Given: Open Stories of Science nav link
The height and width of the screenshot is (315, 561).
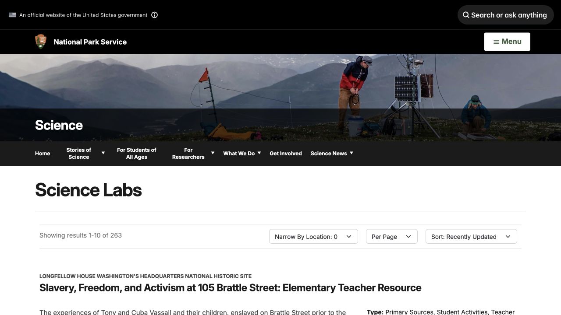Looking at the screenshot, I should pos(79,154).
